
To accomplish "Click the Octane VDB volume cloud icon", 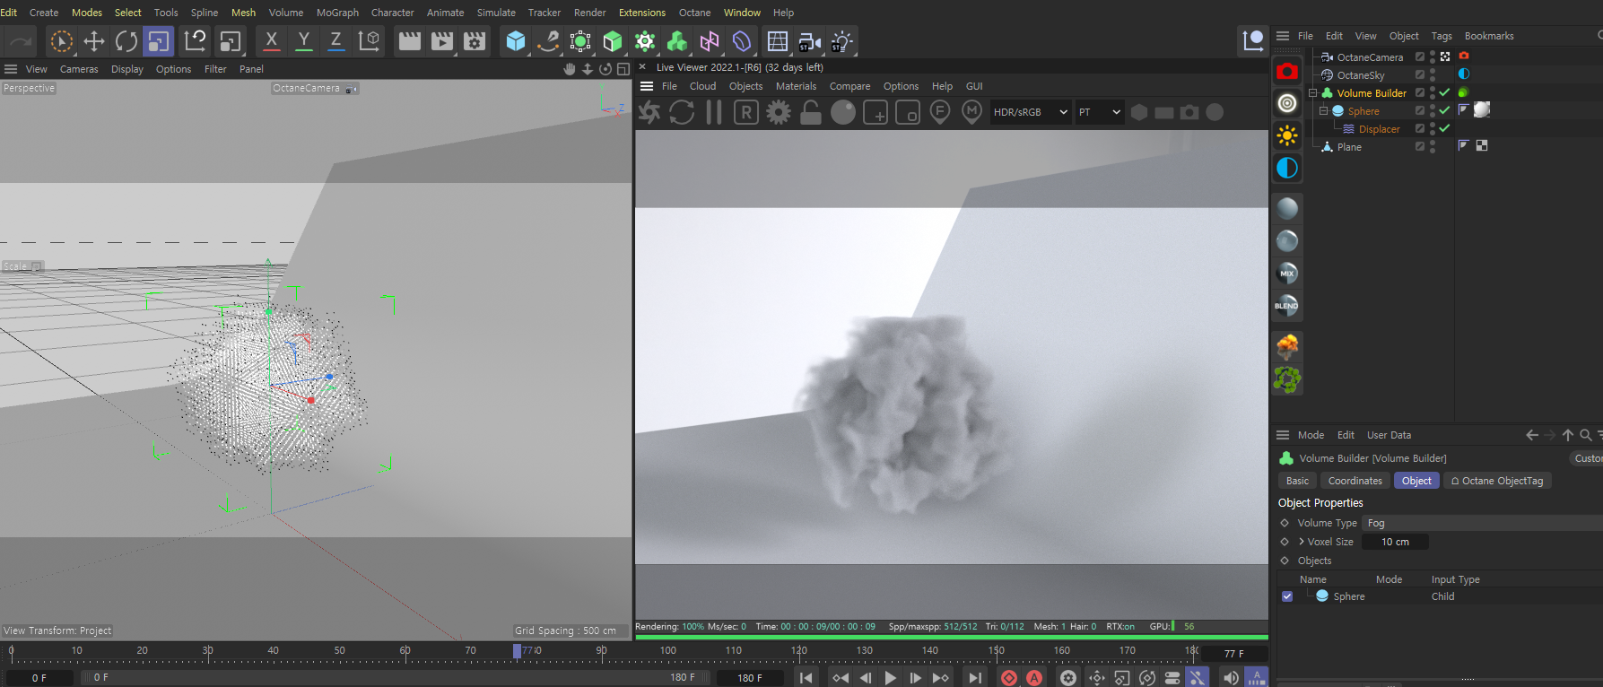I will [1287, 345].
